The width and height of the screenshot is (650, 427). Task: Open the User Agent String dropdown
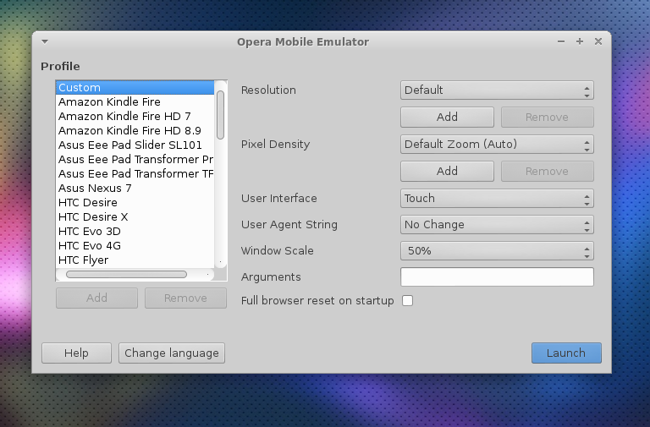tap(497, 224)
